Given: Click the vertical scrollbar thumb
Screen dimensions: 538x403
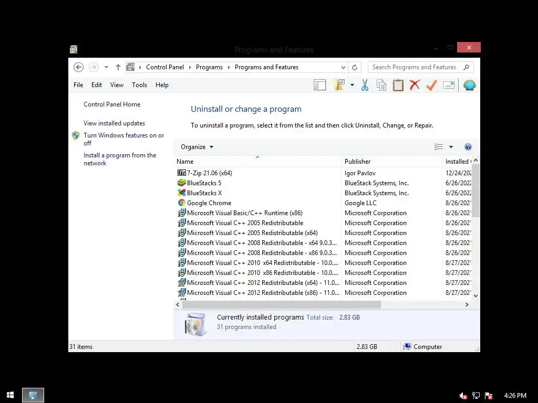Looking at the screenshot, I should click(475, 190).
